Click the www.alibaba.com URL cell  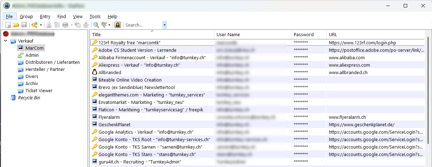[x=347, y=57]
